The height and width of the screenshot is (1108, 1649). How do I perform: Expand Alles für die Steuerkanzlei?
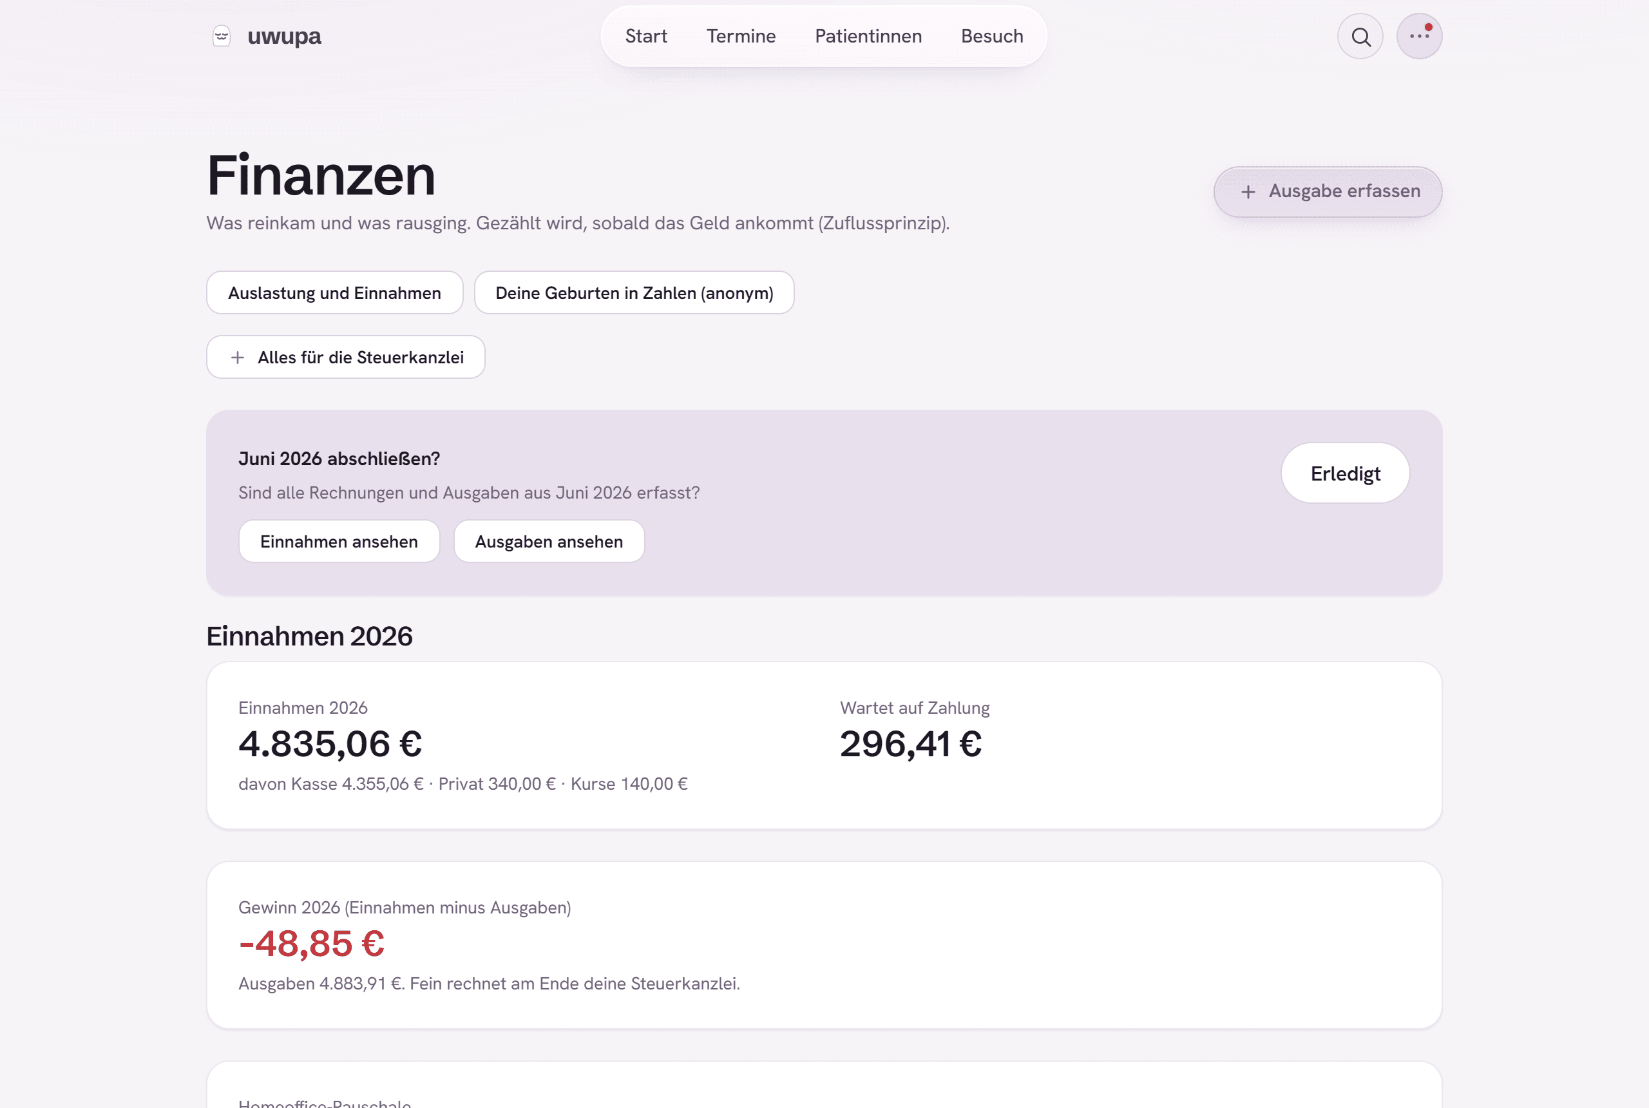(x=345, y=357)
